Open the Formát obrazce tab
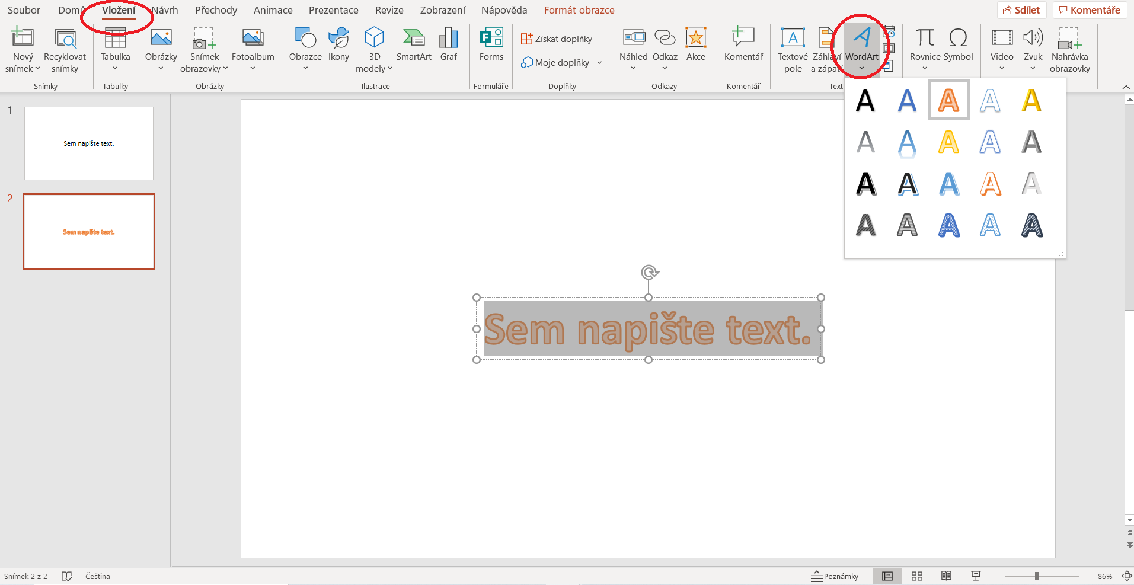The width and height of the screenshot is (1134, 585). [579, 9]
